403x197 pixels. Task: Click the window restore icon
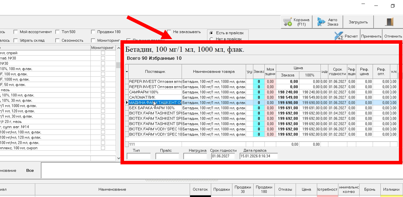click(392, 6)
